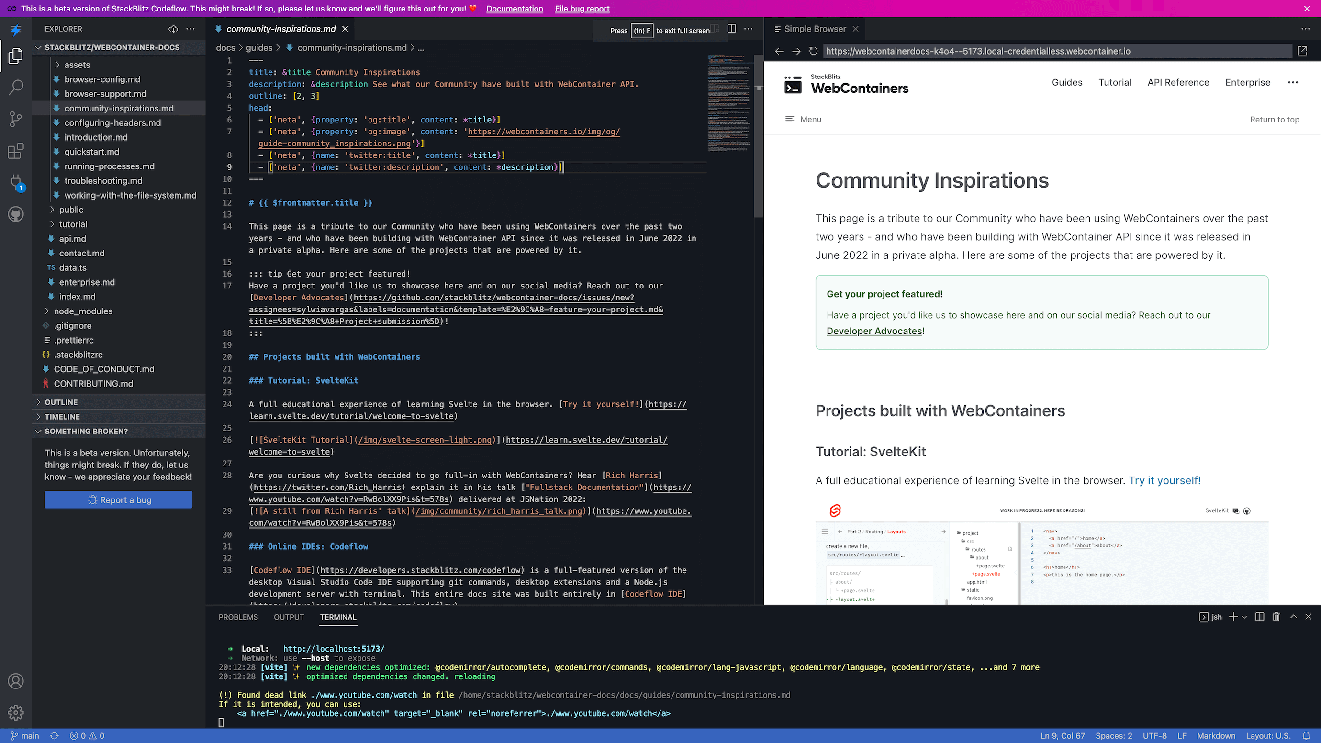Open the Menu on the WebContainers docs page

tap(803, 119)
